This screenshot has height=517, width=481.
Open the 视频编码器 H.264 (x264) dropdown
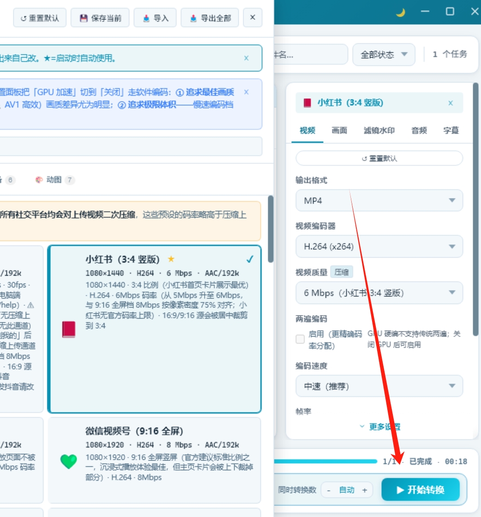pos(379,246)
